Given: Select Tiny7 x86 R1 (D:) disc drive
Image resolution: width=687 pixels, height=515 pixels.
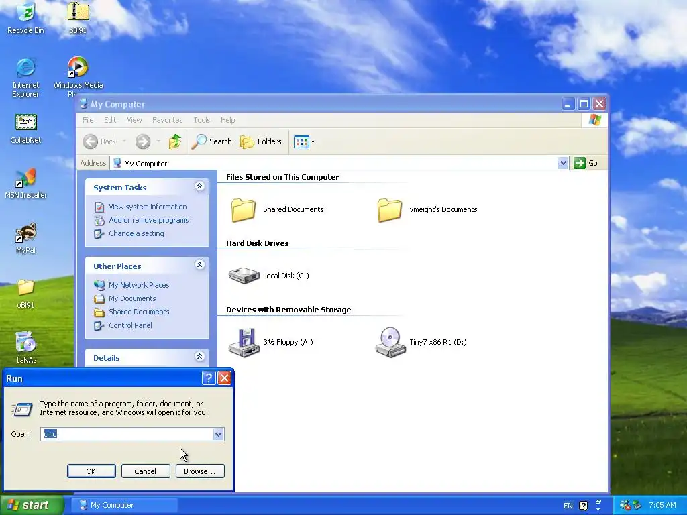Looking at the screenshot, I should pos(421,342).
